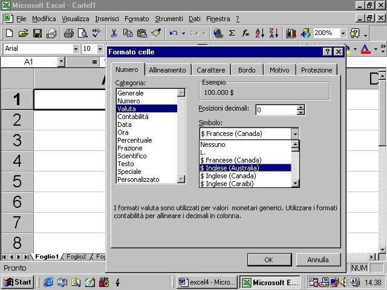Switch to the Carattere tab
Viewport: 387px width, 290px height.
point(211,70)
